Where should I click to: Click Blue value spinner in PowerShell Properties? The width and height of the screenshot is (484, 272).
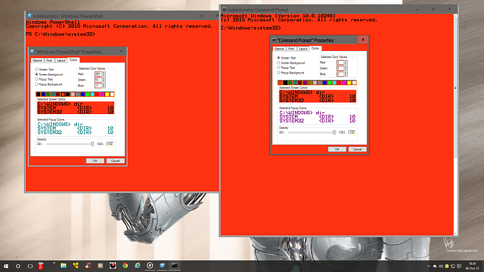click(x=104, y=86)
